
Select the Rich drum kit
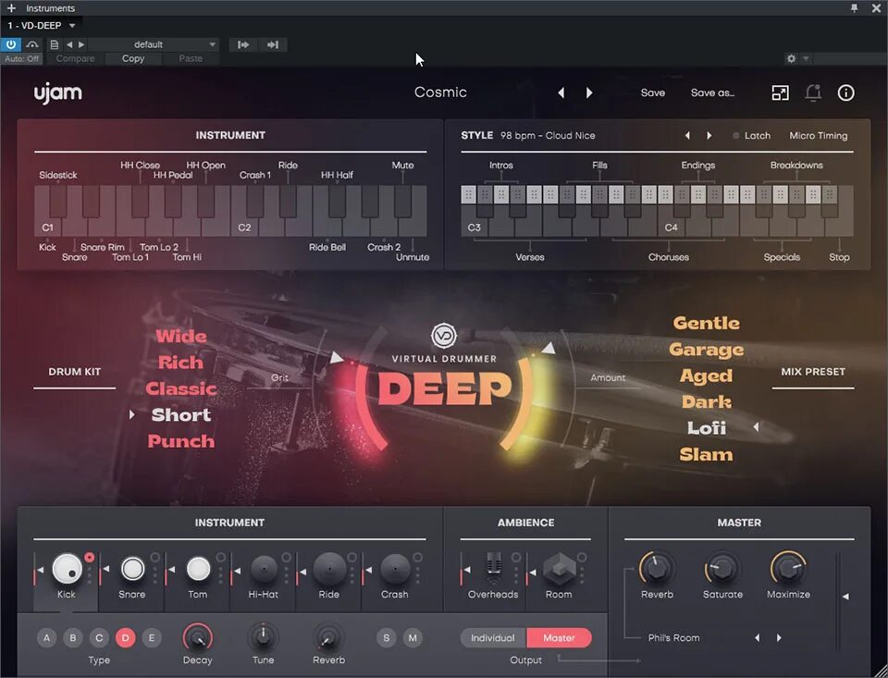pos(180,362)
